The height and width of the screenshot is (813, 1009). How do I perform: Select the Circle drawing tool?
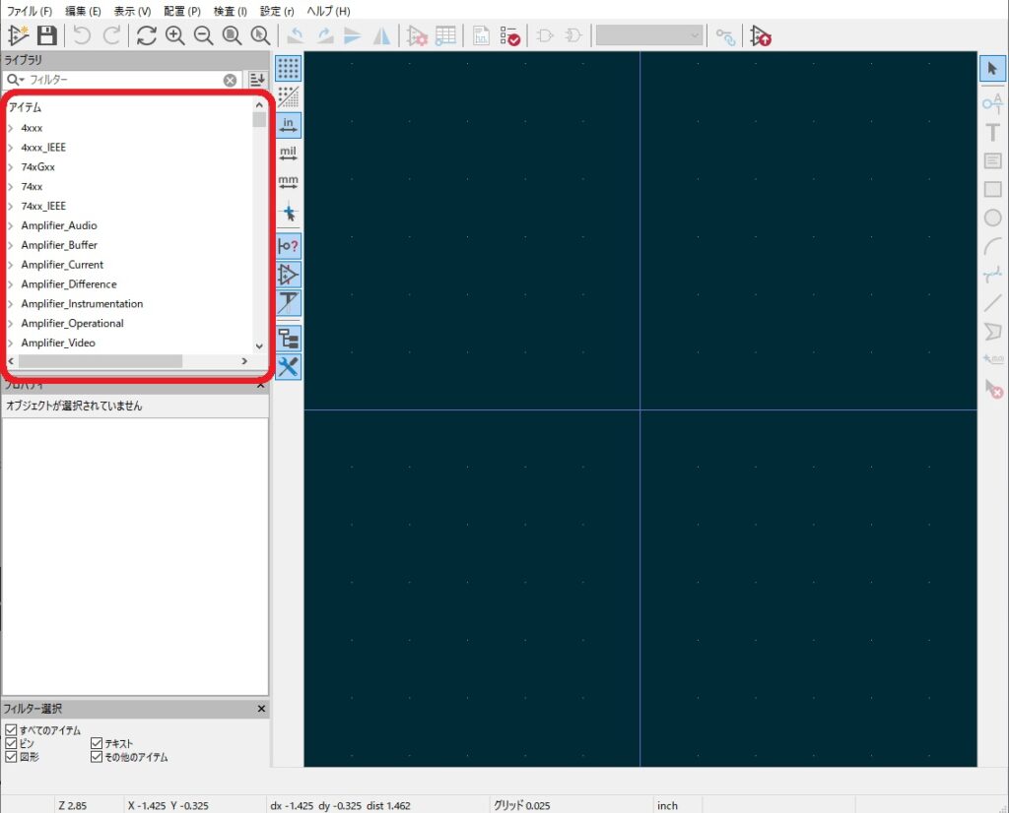tap(992, 218)
